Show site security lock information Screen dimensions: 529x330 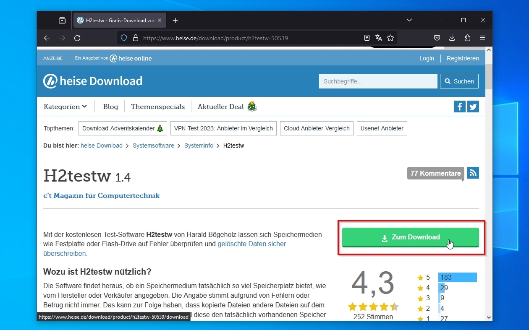(135, 38)
